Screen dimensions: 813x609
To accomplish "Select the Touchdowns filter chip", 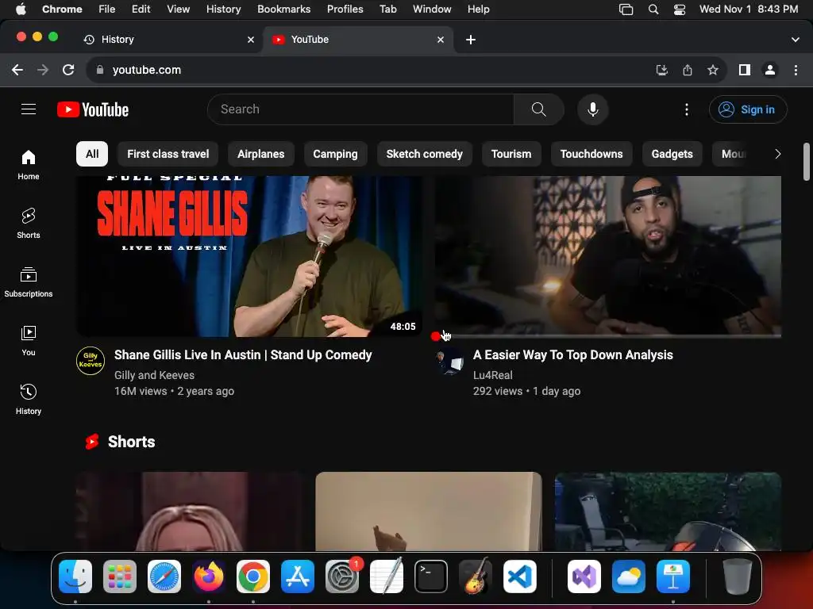I will tap(591, 154).
